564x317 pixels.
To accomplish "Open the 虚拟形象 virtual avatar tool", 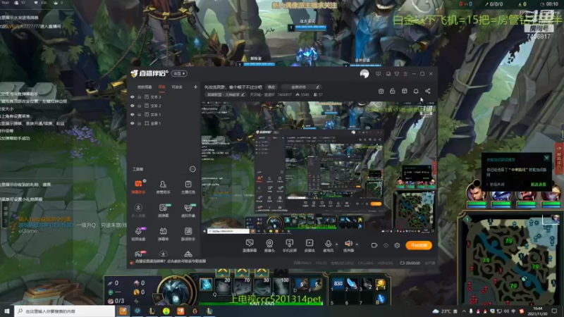I will coord(188,211).
